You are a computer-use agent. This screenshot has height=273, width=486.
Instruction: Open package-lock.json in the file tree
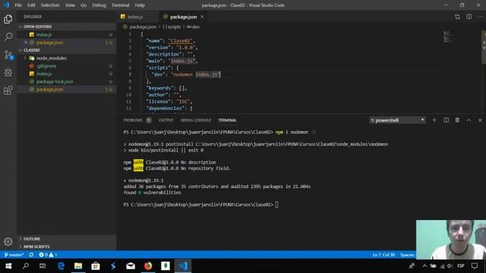[67, 81]
